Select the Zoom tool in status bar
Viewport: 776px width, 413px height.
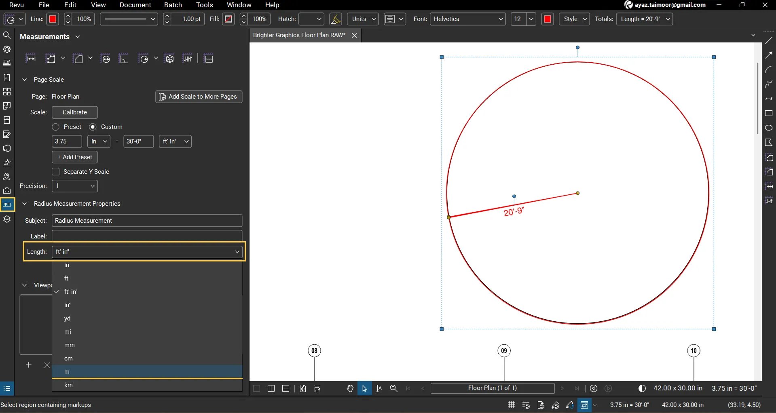tap(394, 388)
